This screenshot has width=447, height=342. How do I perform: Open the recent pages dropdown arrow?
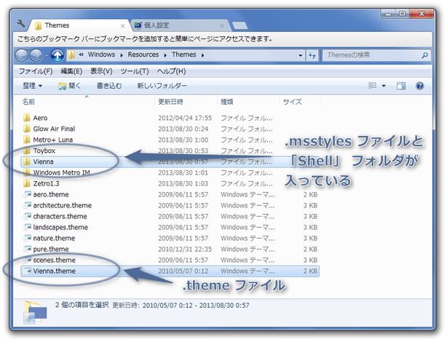[x=46, y=55]
